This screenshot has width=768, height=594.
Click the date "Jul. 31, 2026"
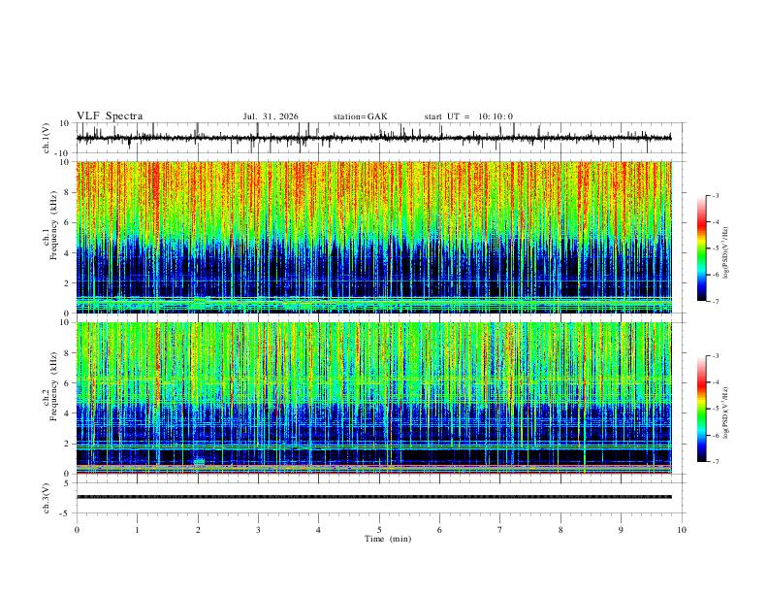pos(271,116)
